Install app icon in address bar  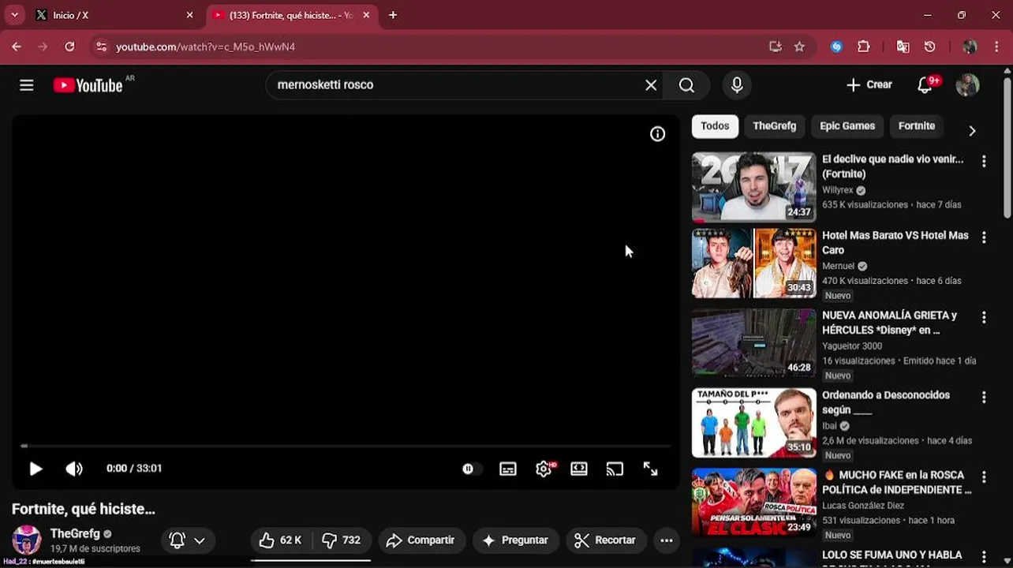pyautogui.click(x=776, y=47)
